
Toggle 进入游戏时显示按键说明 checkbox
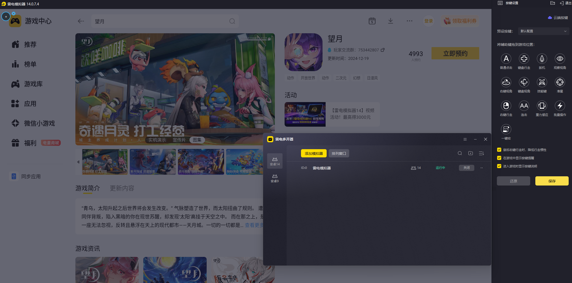click(x=499, y=166)
